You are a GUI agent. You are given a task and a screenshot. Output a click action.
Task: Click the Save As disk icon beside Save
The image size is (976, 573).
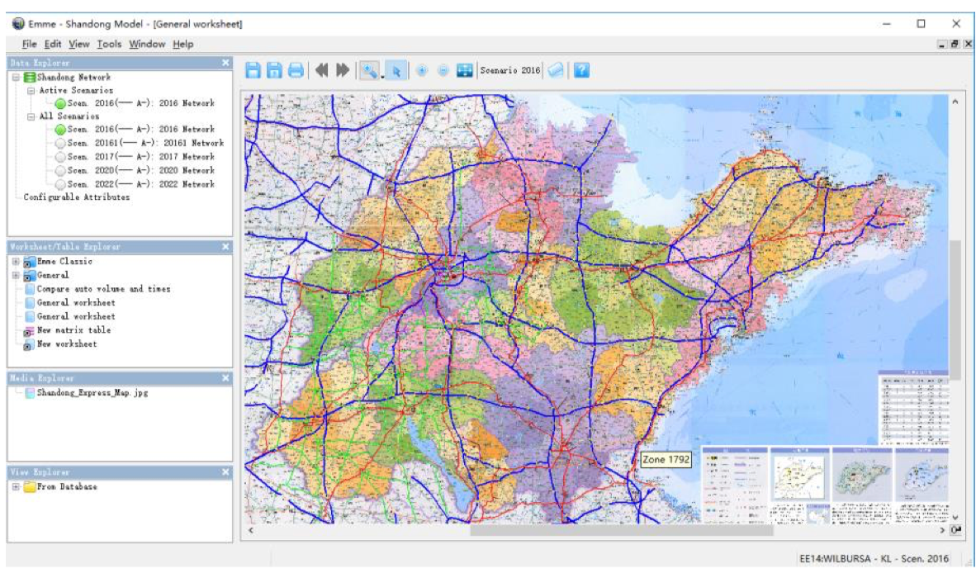[274, 70]
